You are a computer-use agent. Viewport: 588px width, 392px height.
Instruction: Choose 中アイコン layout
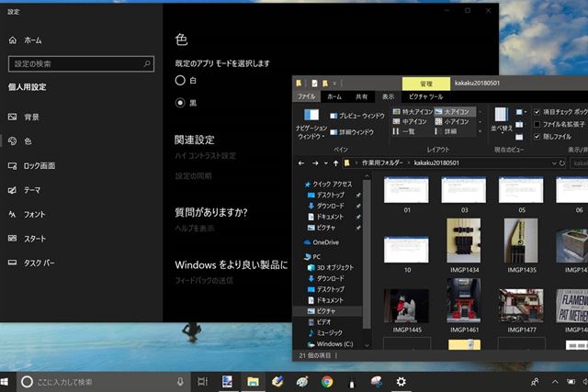click(x=410, y=121)
